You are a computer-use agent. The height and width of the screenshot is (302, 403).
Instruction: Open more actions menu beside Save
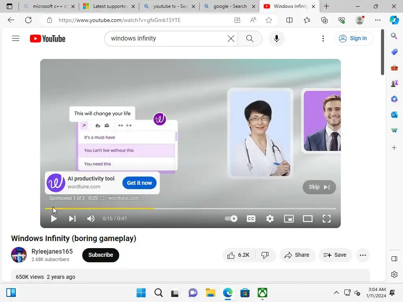[x=362, y=255]
